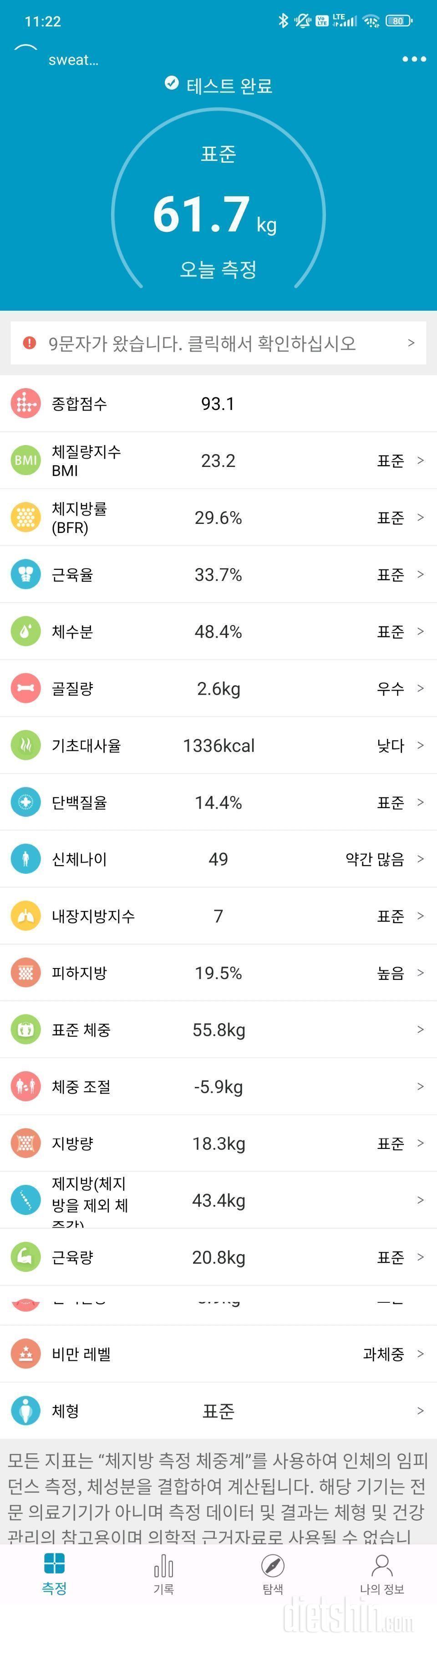
Task: Open the three-dot more options menu
Action: pos(414,59)
